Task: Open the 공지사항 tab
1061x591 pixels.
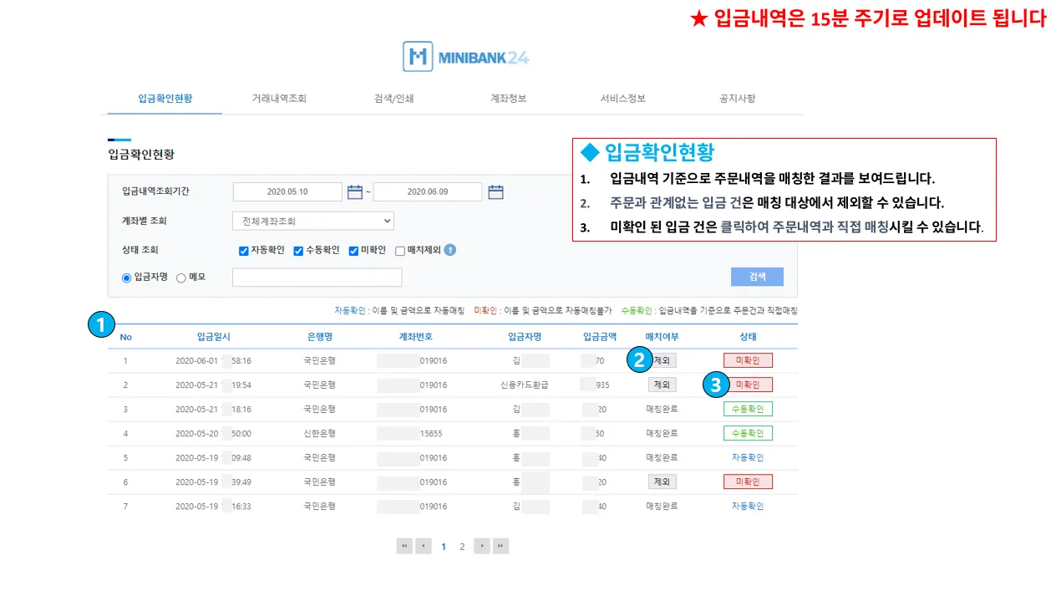Action: 737,99
